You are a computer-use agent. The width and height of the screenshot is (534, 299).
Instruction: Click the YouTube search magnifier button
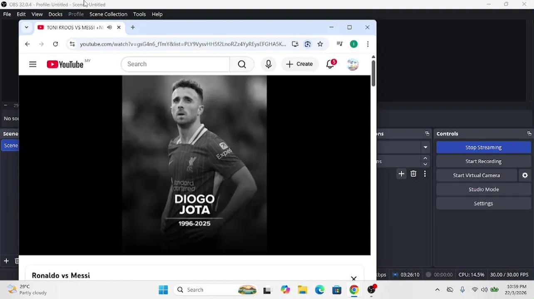tap(242, 64)
